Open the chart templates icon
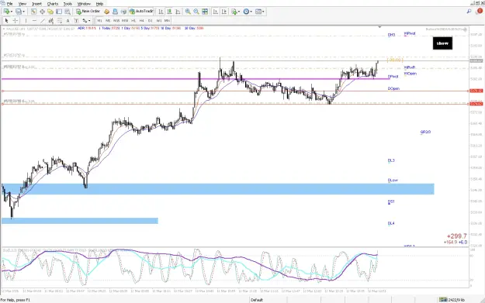 (258, 12)
